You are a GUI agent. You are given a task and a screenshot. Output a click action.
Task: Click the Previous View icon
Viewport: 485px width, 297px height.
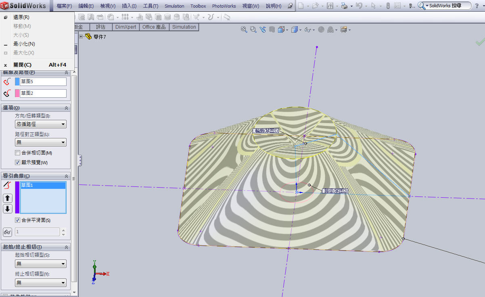pos(263,29)
